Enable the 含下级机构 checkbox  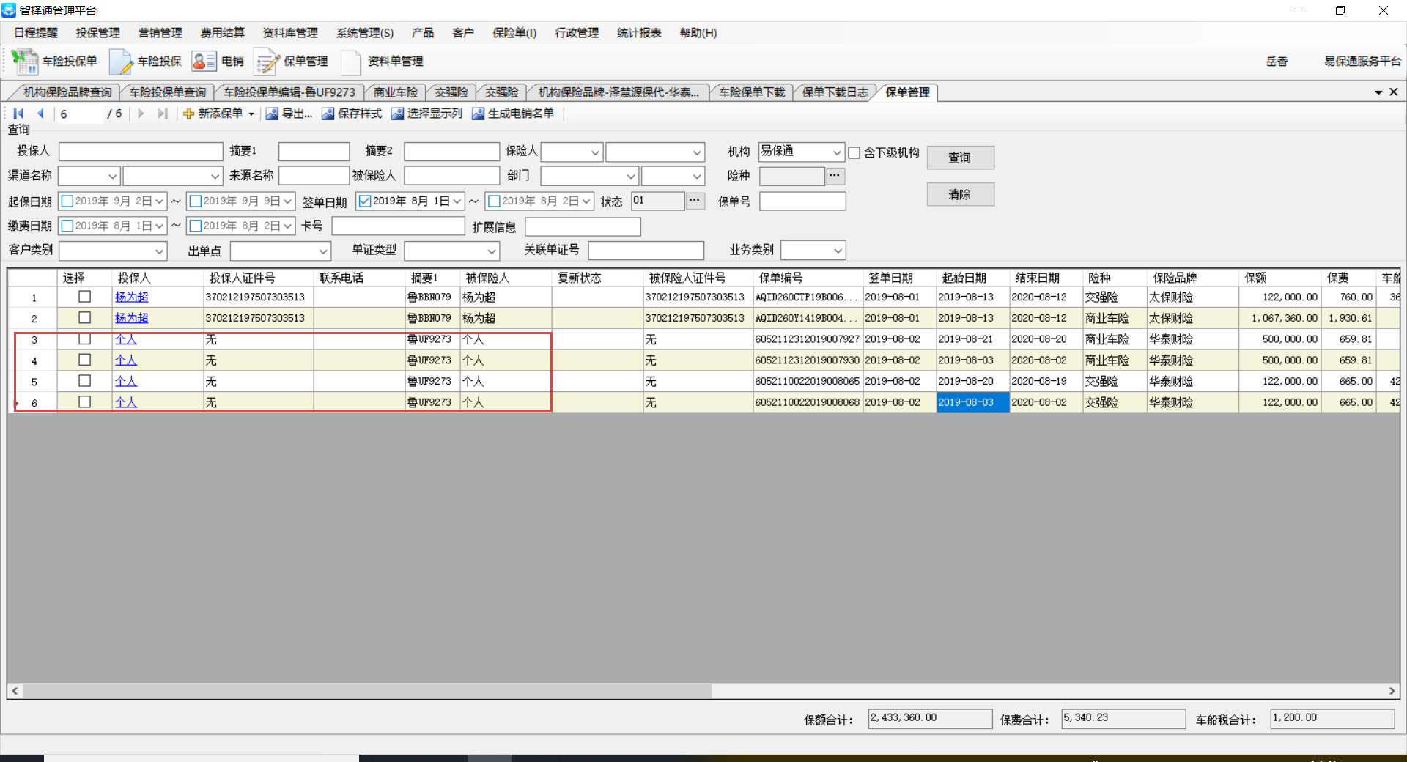(854, 152)
